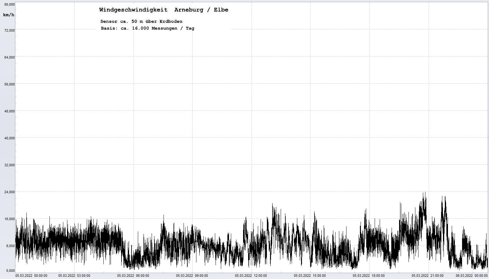Click the 'Sensor ca. 50 m über Erdboden' text
489x279 pixels.
141,21
